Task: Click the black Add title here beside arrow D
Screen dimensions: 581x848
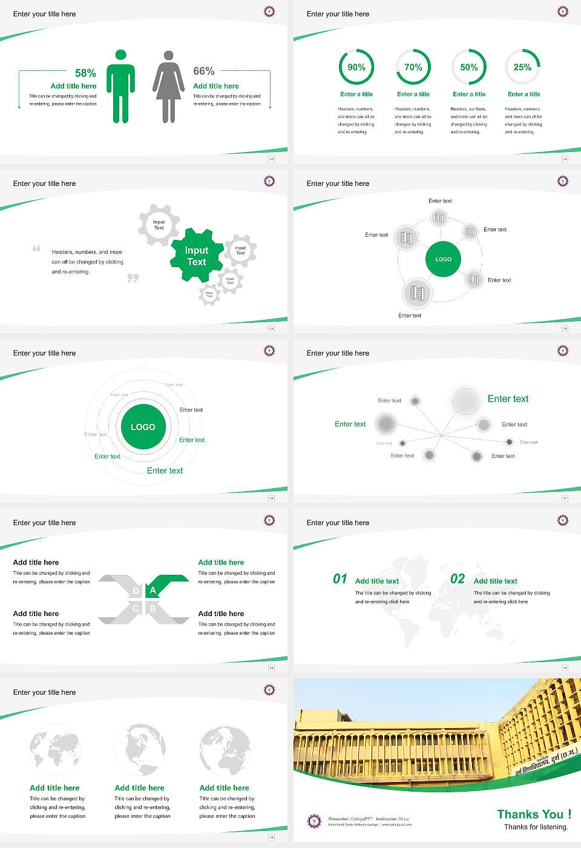Action: pos(36,562)
